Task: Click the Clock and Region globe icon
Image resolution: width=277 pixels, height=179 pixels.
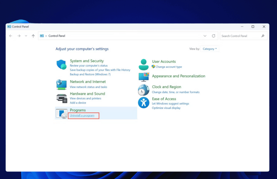Action: pyautogui.click(x=144, y=90)
